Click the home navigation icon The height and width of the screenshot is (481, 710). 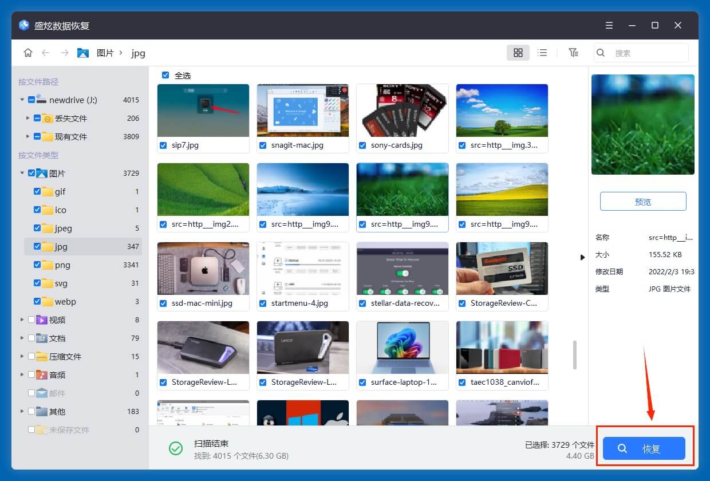(27, 52)
